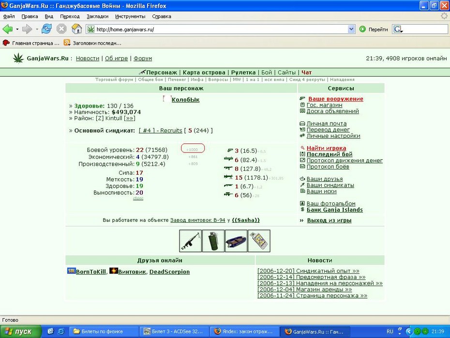Open the Рулетка link
450x338 pixels.
pos(243,72)
